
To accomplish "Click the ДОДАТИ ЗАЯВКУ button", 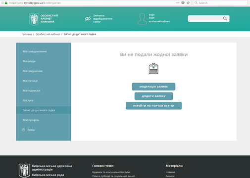I will [x=153, y=96].
